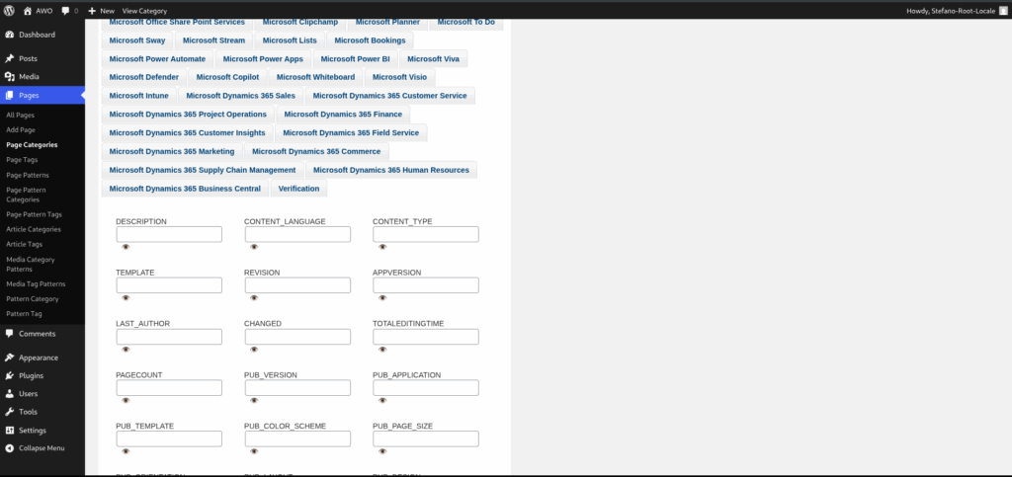Open Article Categories submenu link
Viewport: 1012px width, 477px height.
[34, 229]
